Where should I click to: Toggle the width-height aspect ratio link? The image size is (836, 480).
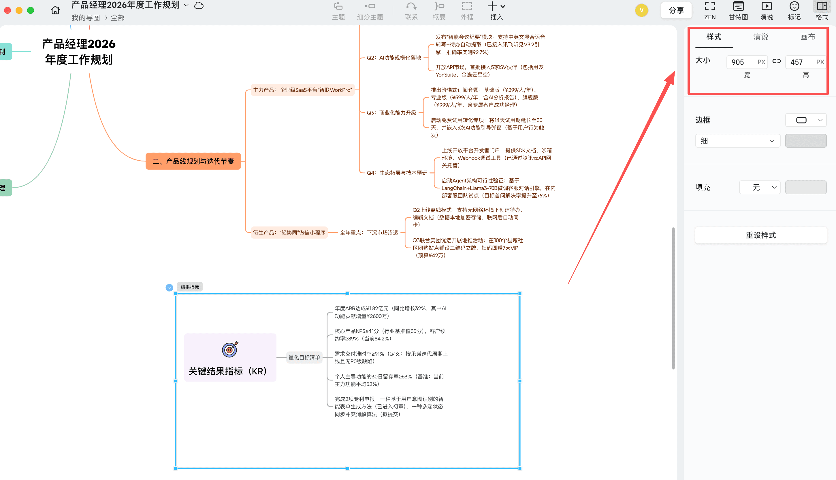tap(776, 62)
